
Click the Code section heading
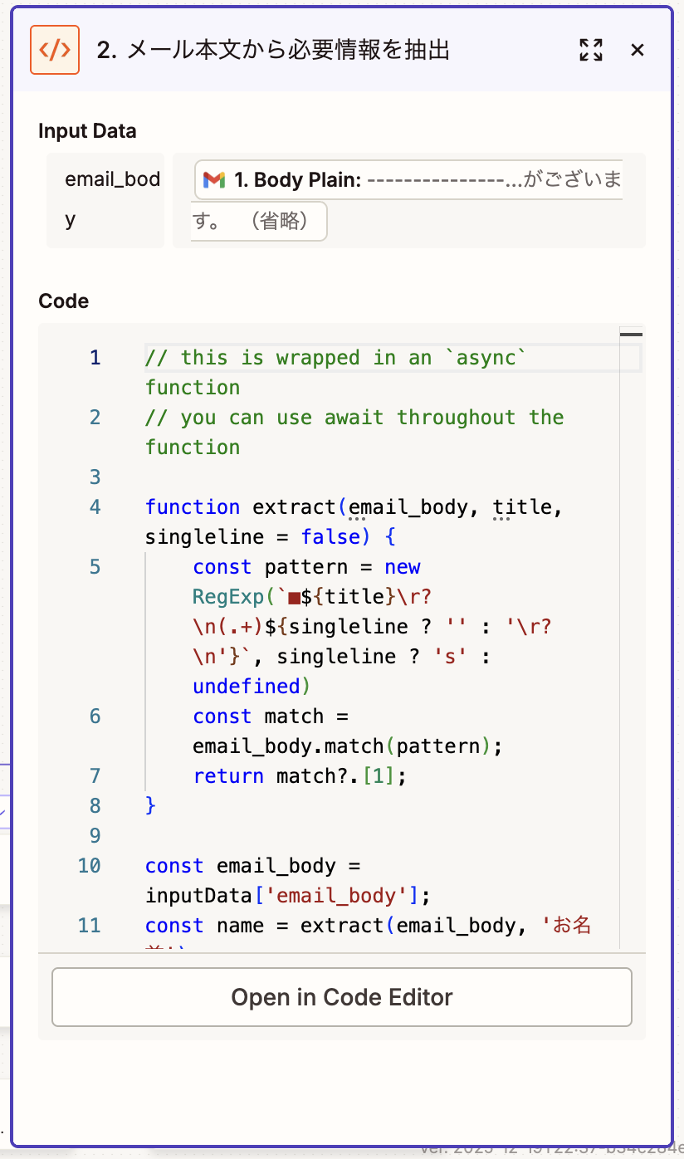64,301
